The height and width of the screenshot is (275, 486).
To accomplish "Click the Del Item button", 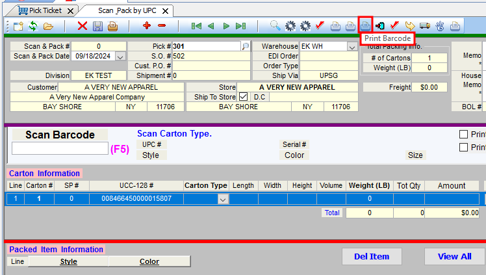I will 372,256.
